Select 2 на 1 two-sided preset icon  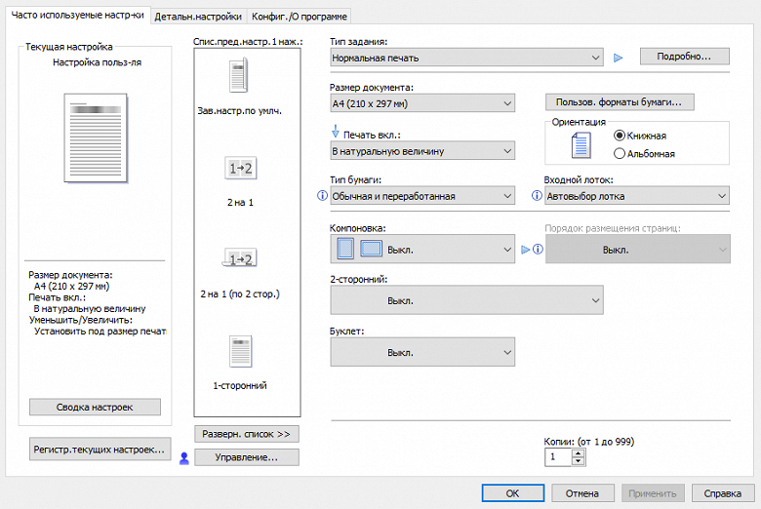[239, 258]
